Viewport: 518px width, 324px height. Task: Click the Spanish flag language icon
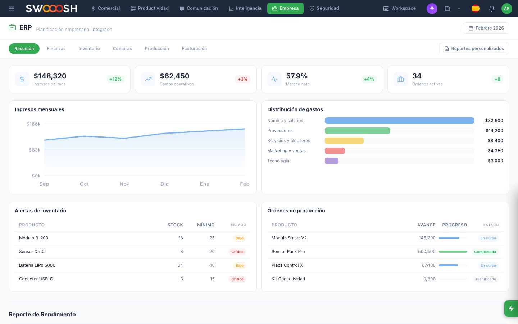point(475,8)
